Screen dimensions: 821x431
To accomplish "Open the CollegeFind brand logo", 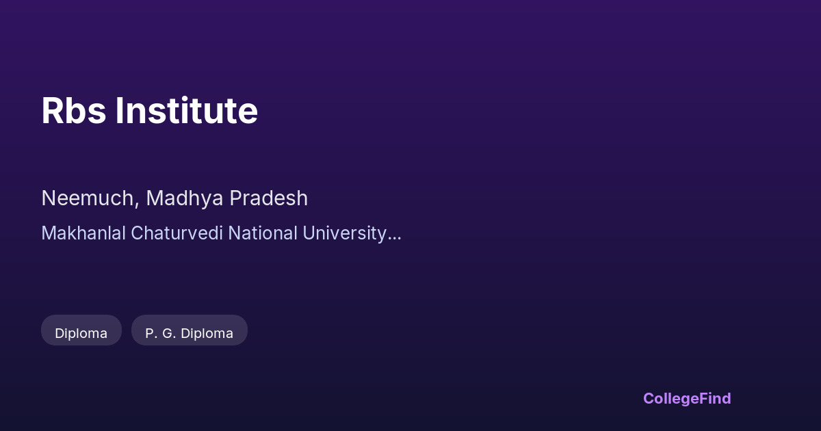I will tap(687, 398).
